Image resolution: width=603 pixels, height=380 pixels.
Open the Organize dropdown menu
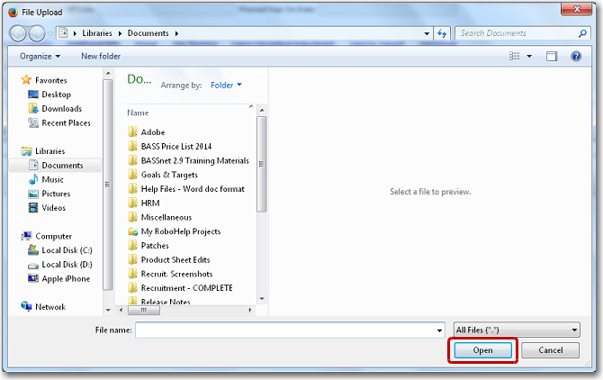tap(40, 56)
